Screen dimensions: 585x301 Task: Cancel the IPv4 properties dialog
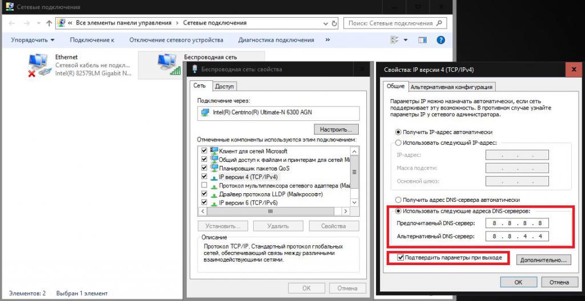pos(559,282)
